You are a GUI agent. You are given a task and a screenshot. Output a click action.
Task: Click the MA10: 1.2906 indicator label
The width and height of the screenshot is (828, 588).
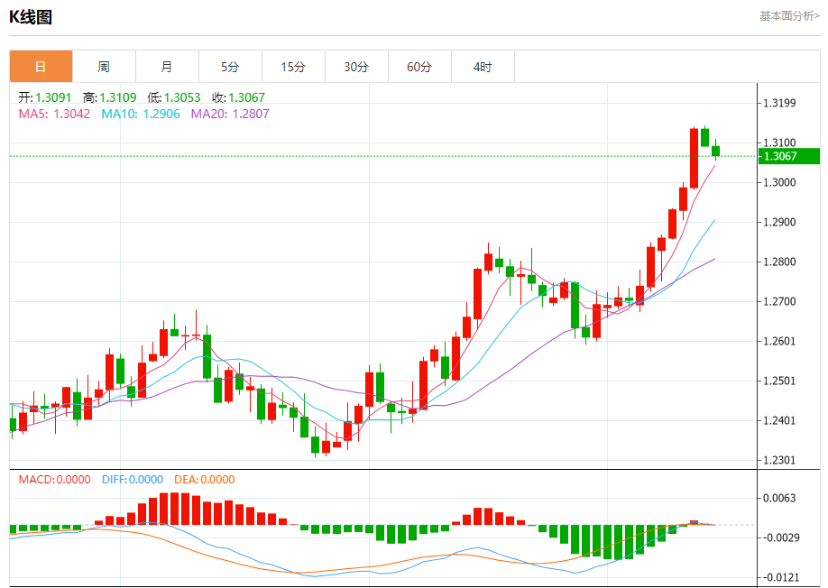tap(141, 114)
